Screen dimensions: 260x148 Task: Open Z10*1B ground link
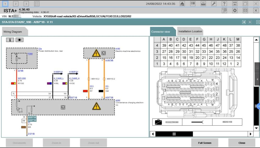pyautogui.click(x=31, y=134)
